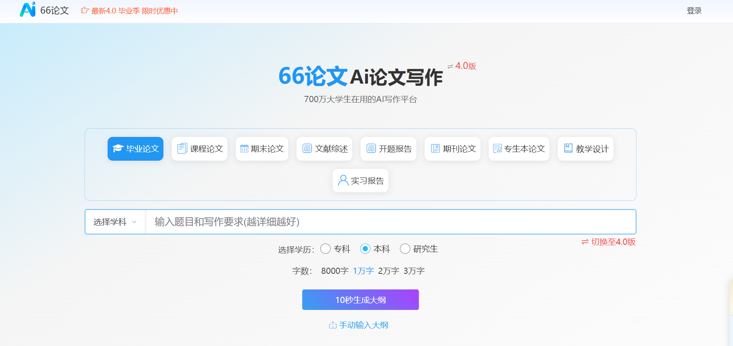Screen dimensions: 733x346
Task: Click the journal icon beside 期刊论文
Action: 435,148
